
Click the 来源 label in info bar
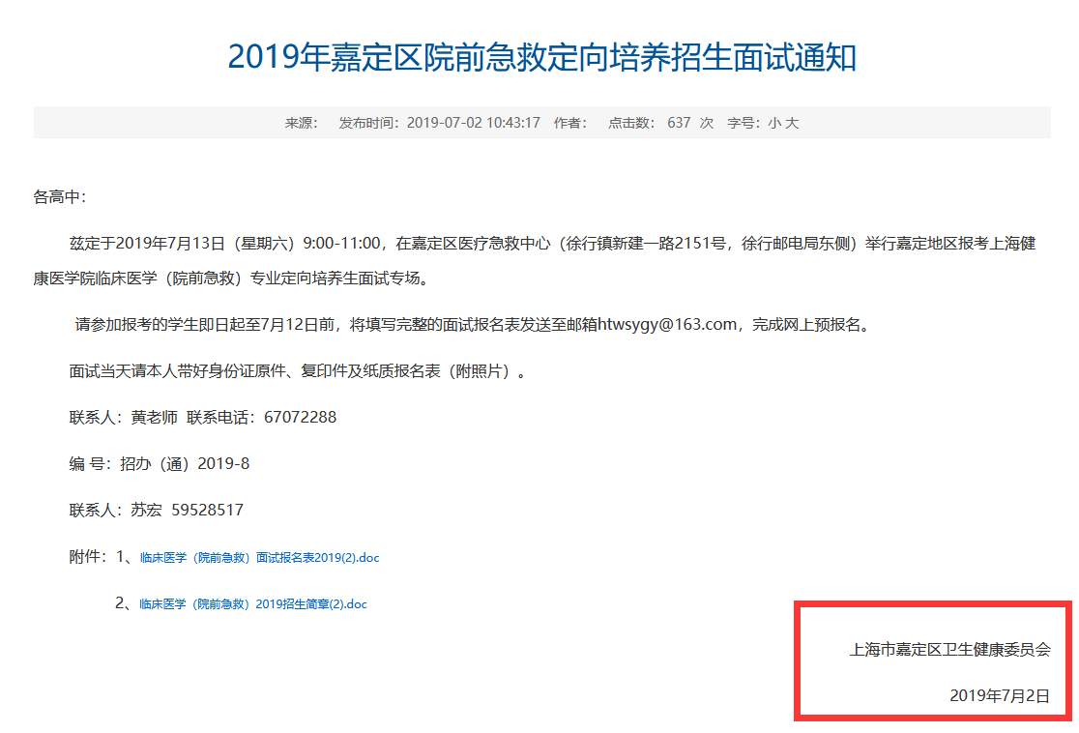pos(301,123)
